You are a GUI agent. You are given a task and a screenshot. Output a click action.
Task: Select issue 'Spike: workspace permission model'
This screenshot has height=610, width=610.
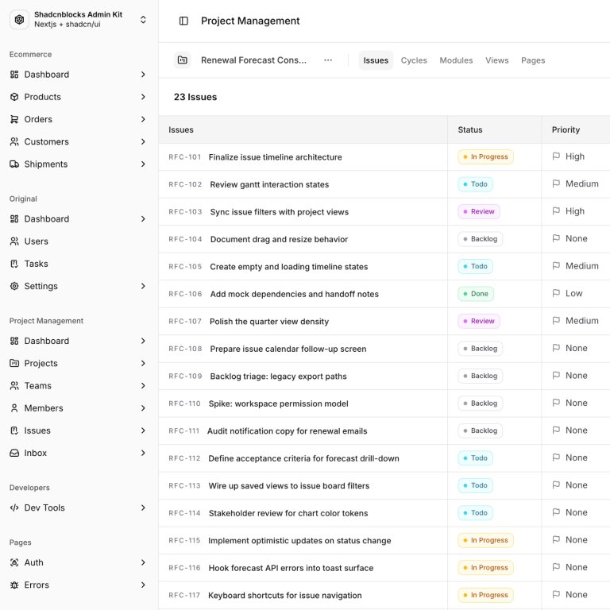click(x=279, y=403)
